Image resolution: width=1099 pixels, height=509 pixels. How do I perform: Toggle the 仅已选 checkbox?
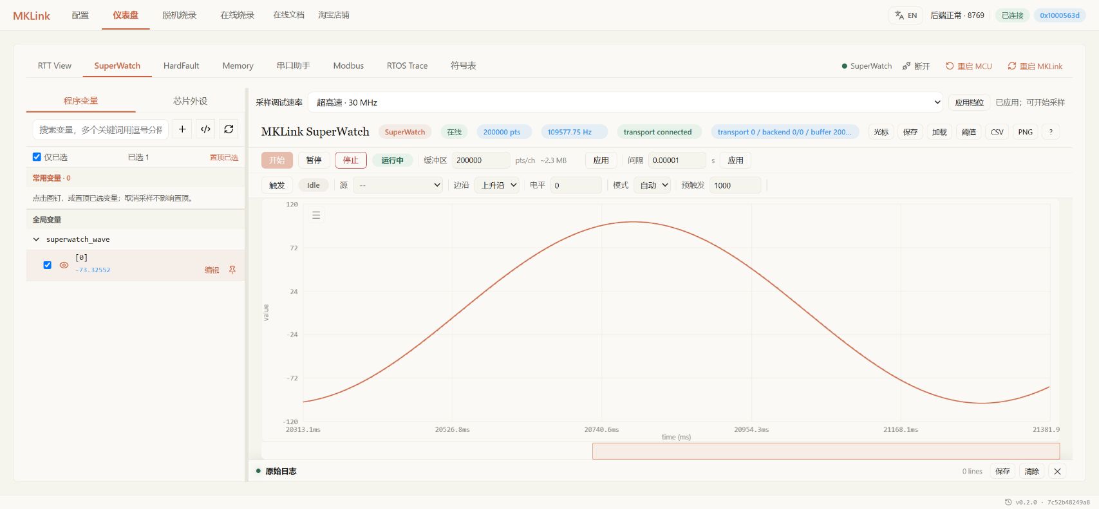point(37,157)
